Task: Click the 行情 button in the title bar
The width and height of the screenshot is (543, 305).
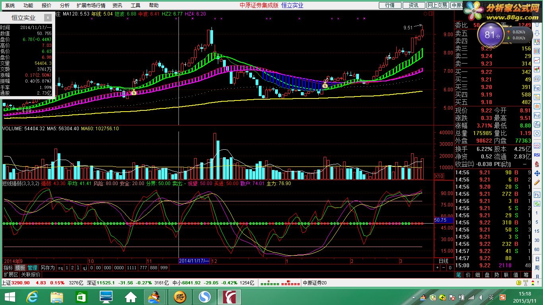Action: (390, 5)
